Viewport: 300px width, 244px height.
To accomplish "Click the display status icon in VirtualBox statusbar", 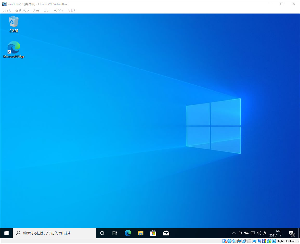I will pos(254,241).
